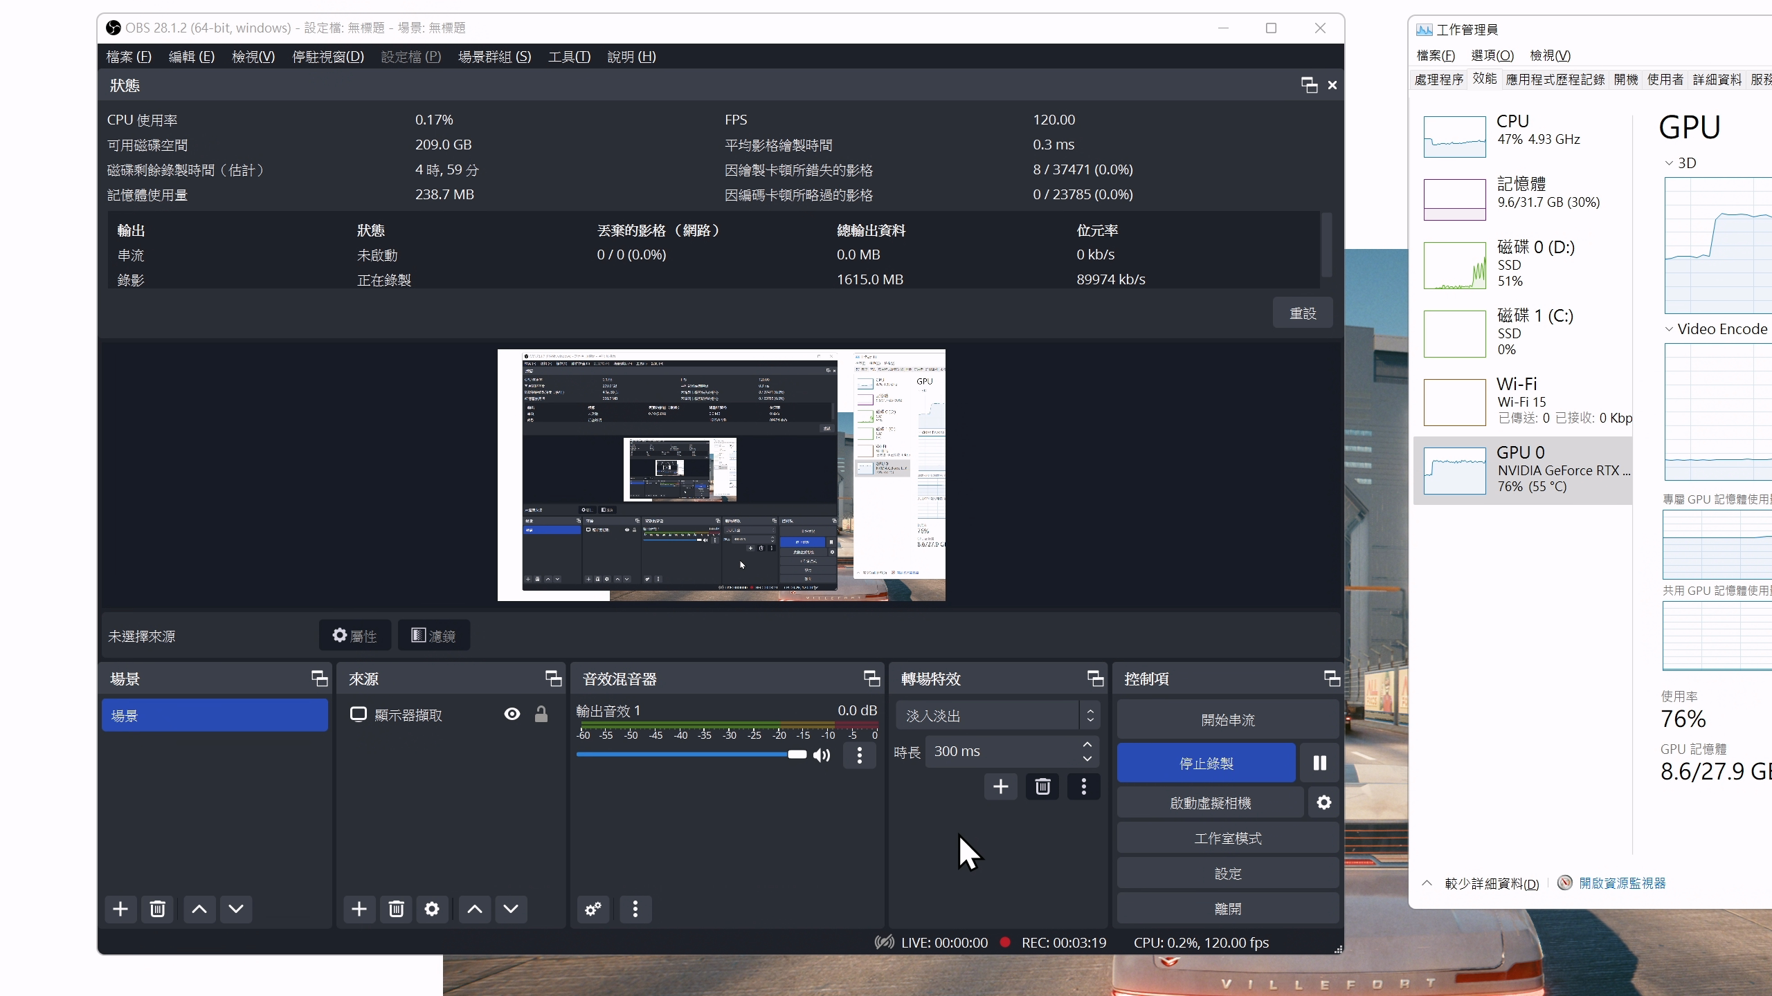Click 離開 exit button

coord(1227,909)
